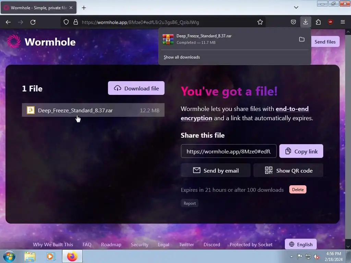Click the Copy link button
The image size is (351, 263).
point(301,151)
